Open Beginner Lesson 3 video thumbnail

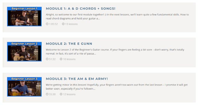click(x=24, y=87)
